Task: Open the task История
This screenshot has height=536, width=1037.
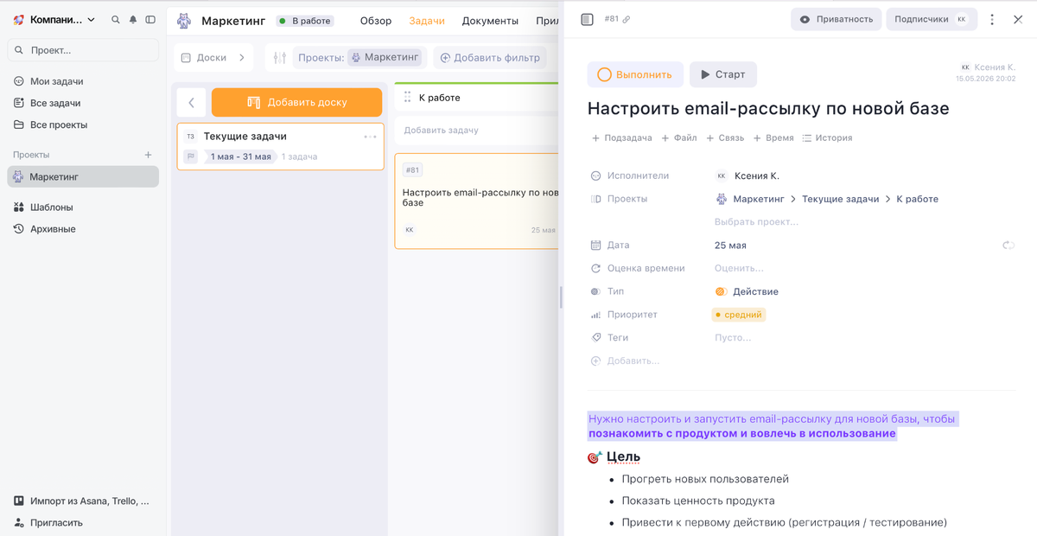Action: 827,137
